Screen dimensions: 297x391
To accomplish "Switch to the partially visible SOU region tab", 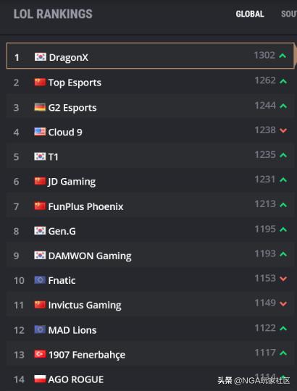I will point(289,14).
